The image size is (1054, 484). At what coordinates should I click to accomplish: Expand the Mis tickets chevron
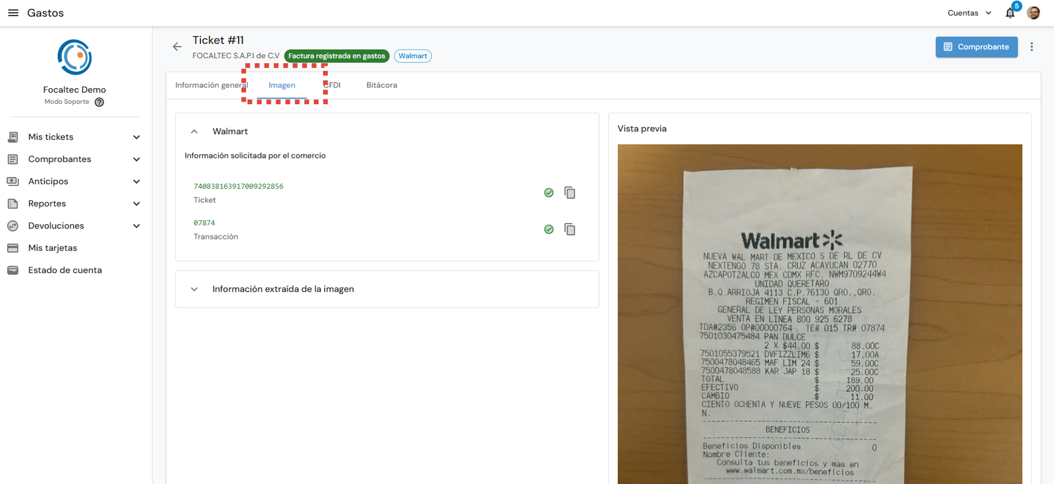point(136,137)
